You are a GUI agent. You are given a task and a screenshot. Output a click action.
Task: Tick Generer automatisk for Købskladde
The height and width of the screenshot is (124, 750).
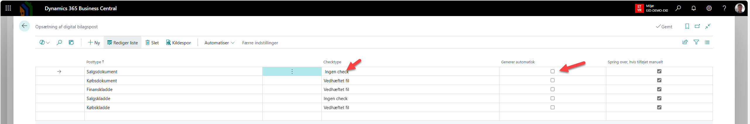pos(552,107)
